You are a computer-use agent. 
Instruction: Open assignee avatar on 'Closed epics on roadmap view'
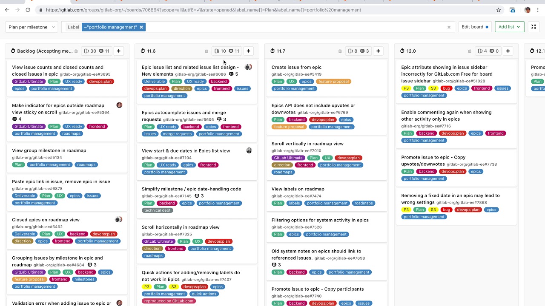[x=118, y=219]
